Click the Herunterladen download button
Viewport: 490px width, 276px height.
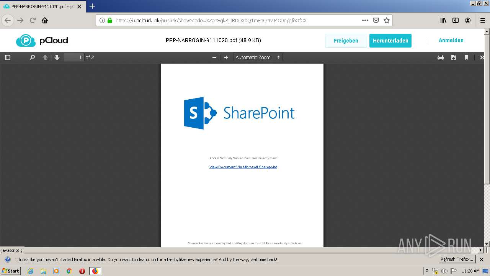tap(390, 41)
